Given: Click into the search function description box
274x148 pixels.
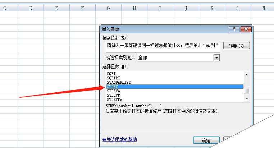Looking at the screenshot, I should click(x=163, y=47).
